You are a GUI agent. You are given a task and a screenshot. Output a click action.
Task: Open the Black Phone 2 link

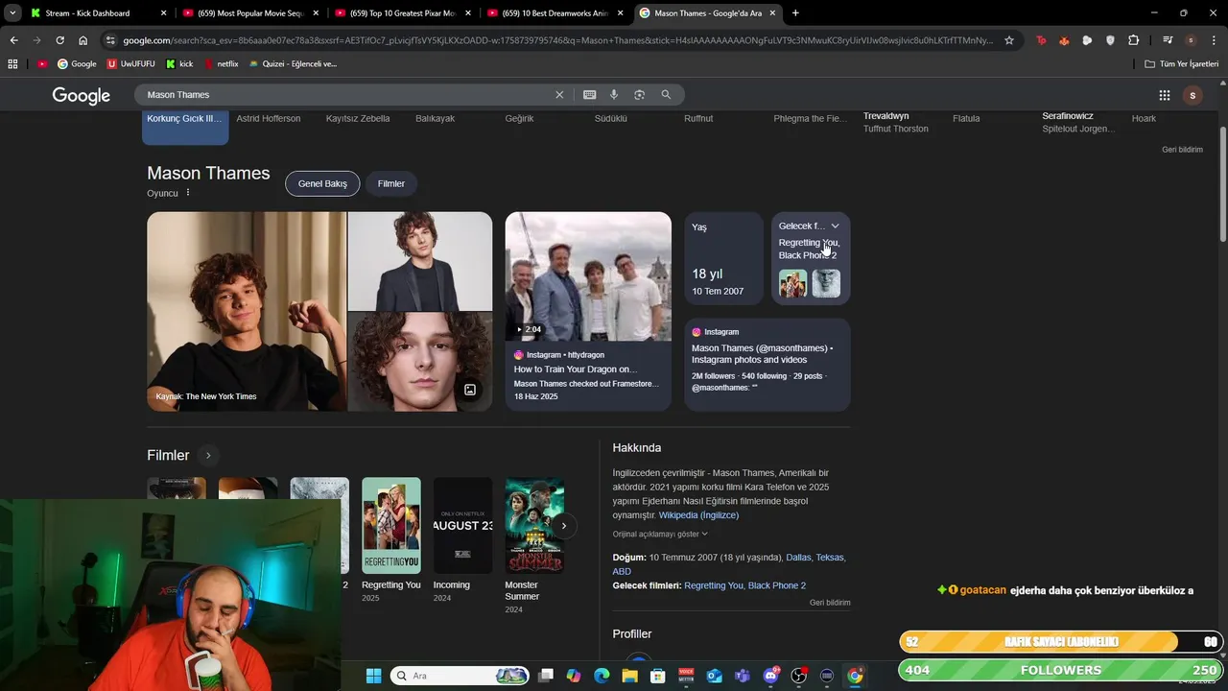coord(777,585)
